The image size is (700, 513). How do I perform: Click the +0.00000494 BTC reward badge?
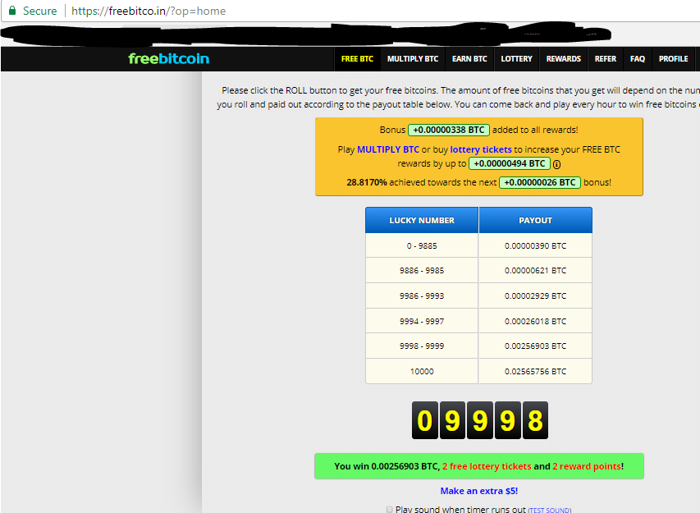(510, 164)
